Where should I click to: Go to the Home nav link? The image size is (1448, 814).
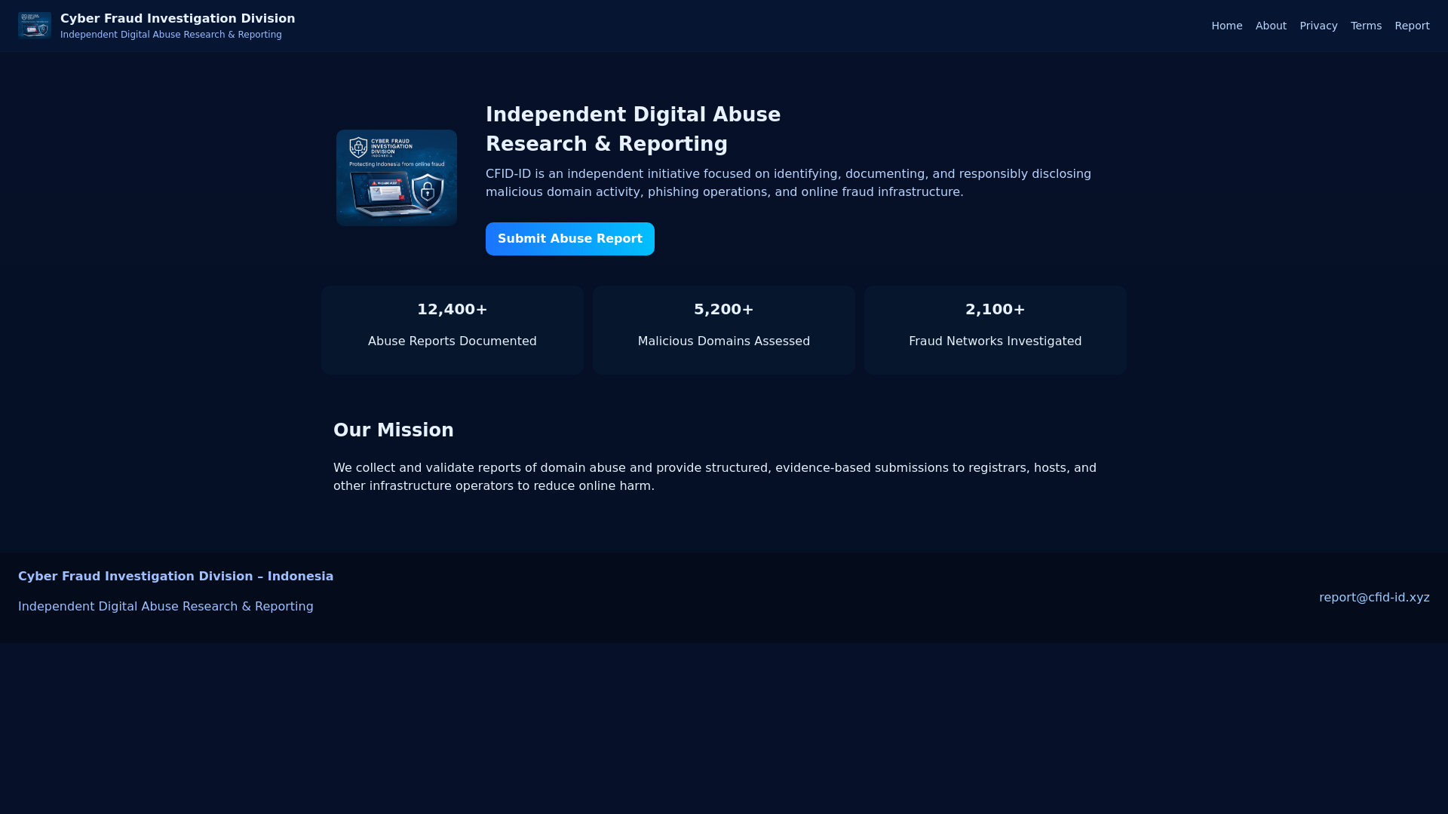1226,26
